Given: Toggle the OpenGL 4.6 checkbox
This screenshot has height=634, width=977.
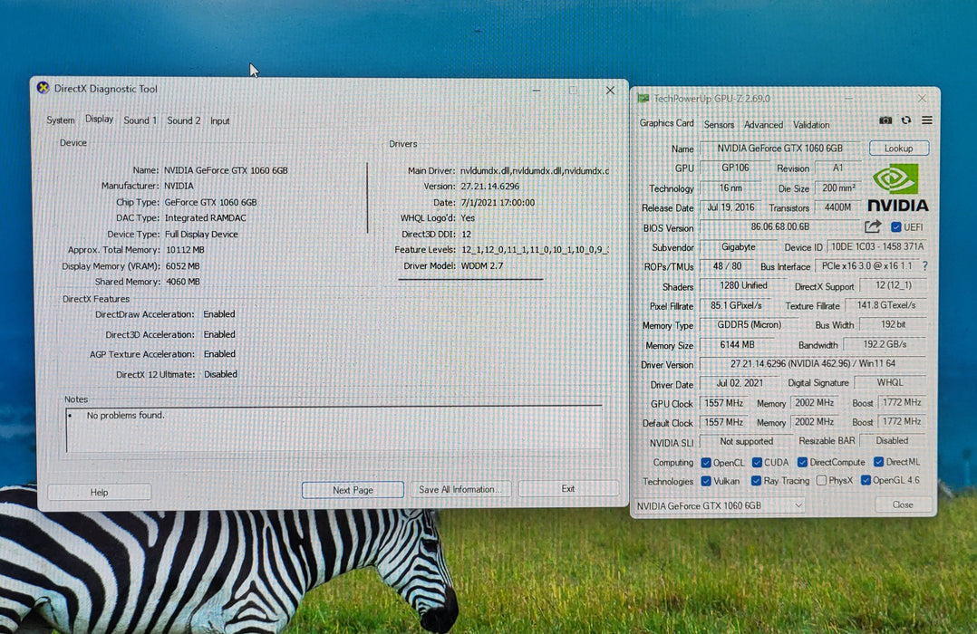Looking at the screenshot, I should tap(866, 480).
